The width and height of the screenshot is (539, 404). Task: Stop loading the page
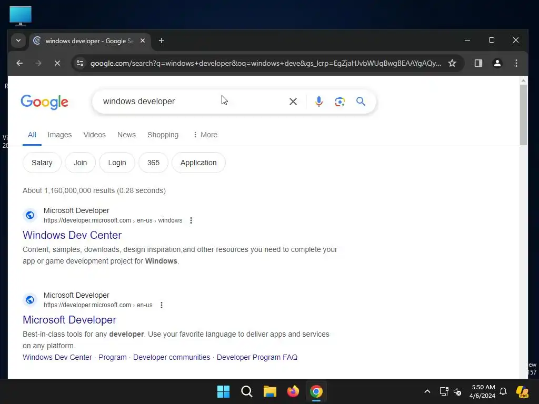coord(57,63)
